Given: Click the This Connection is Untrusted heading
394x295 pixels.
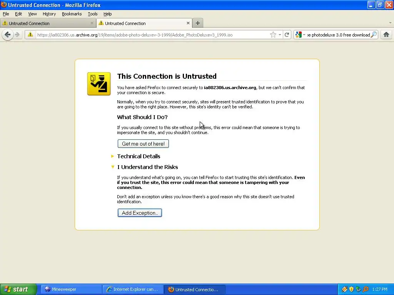Looking at the screenshot, I should (x=167, y=76).
